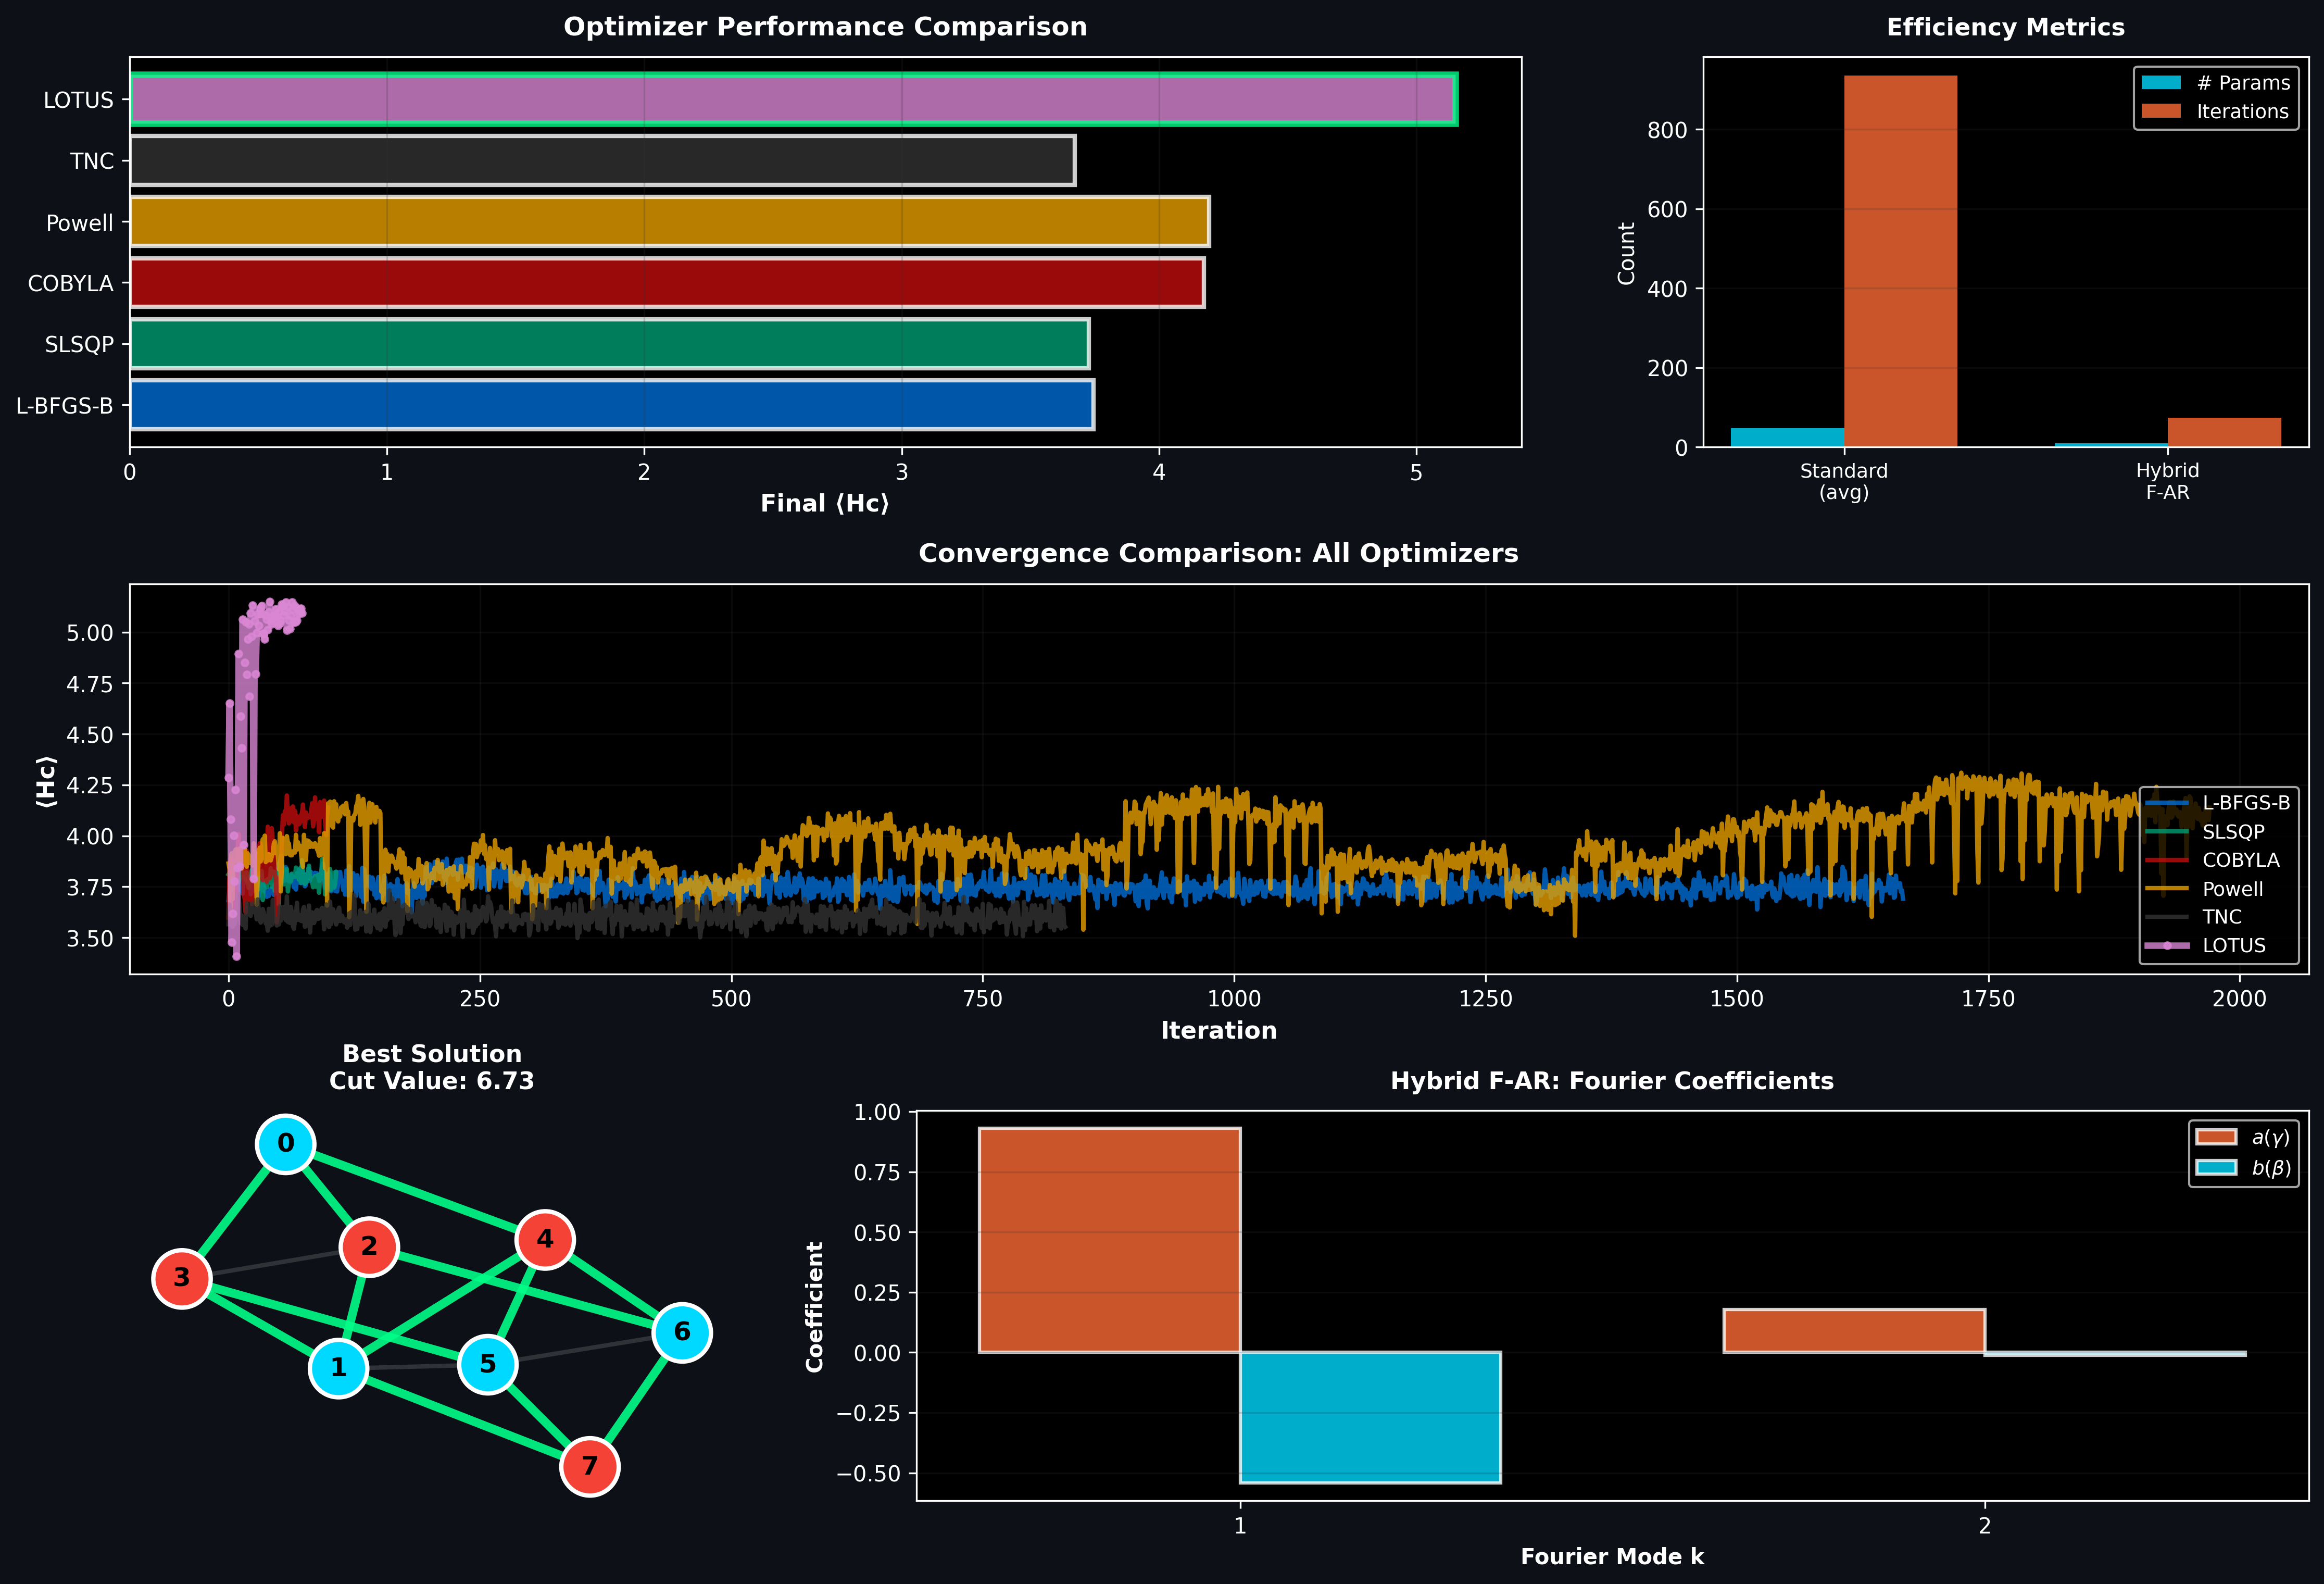Click the L-BFGS-B blue bar
The width and height of the screenshot is (2324, 1584).
(611, 405)
